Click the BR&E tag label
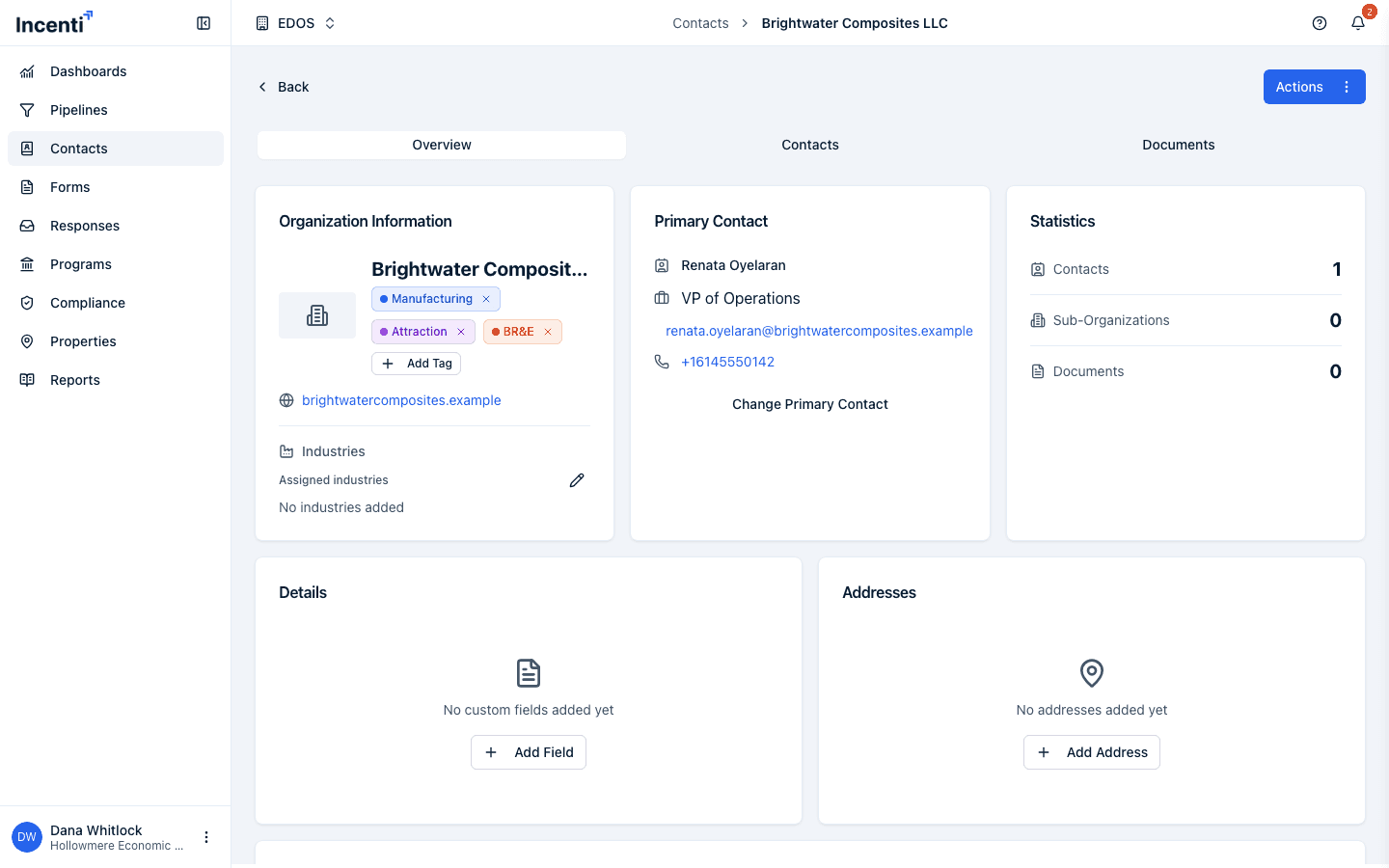Image resolution: width=1389 pixels, height=868 pixels. 518,332
